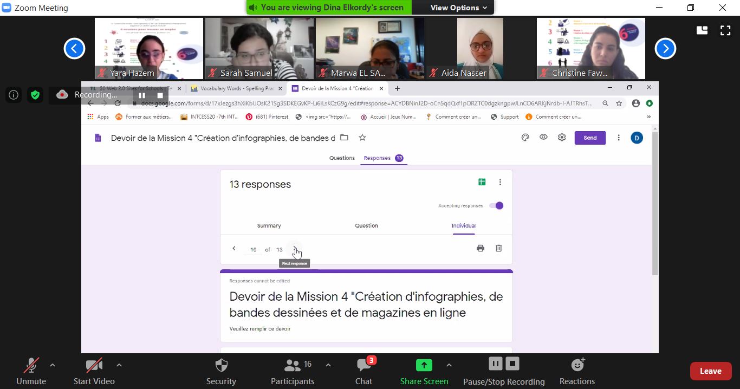Open the Chat panel

coord(363,366)
